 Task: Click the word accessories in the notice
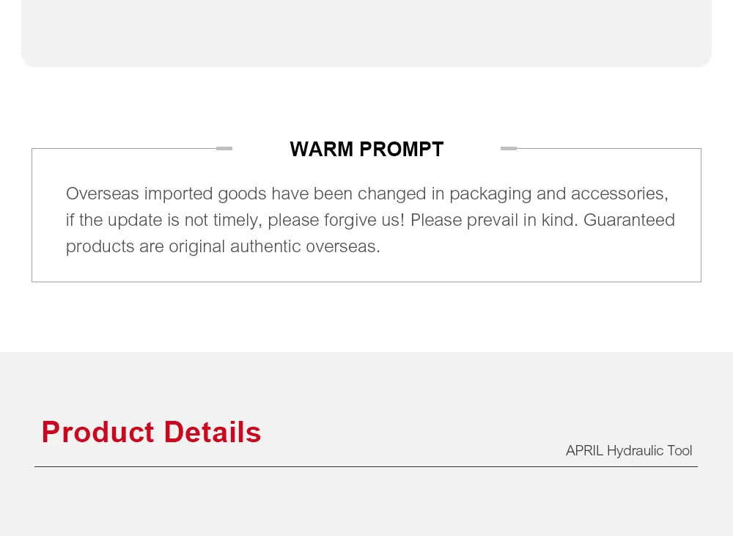(619, 194)
